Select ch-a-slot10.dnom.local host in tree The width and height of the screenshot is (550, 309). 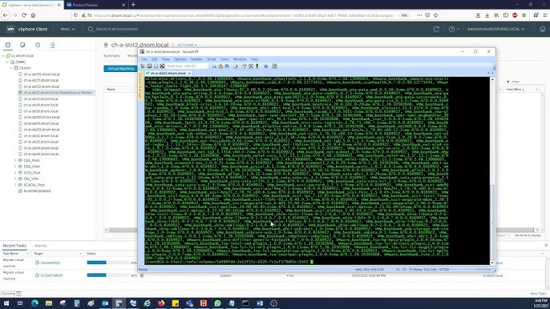point(42,74)
